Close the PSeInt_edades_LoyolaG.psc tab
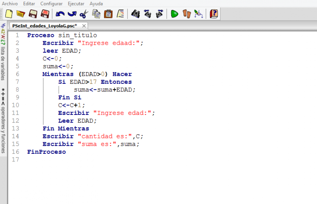The height and width of the screenshot is (204, 317). (x=84, y=26)
